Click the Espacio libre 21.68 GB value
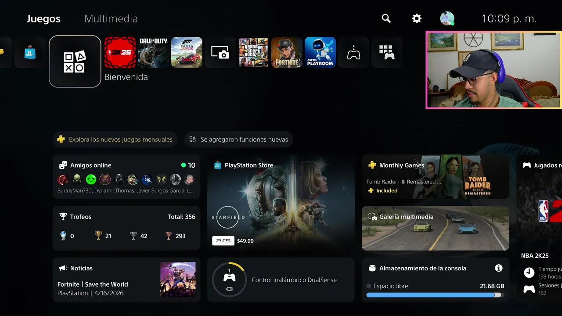Viewport: 562px width, 316px height. pyautogui.click(x=492, y=286)
